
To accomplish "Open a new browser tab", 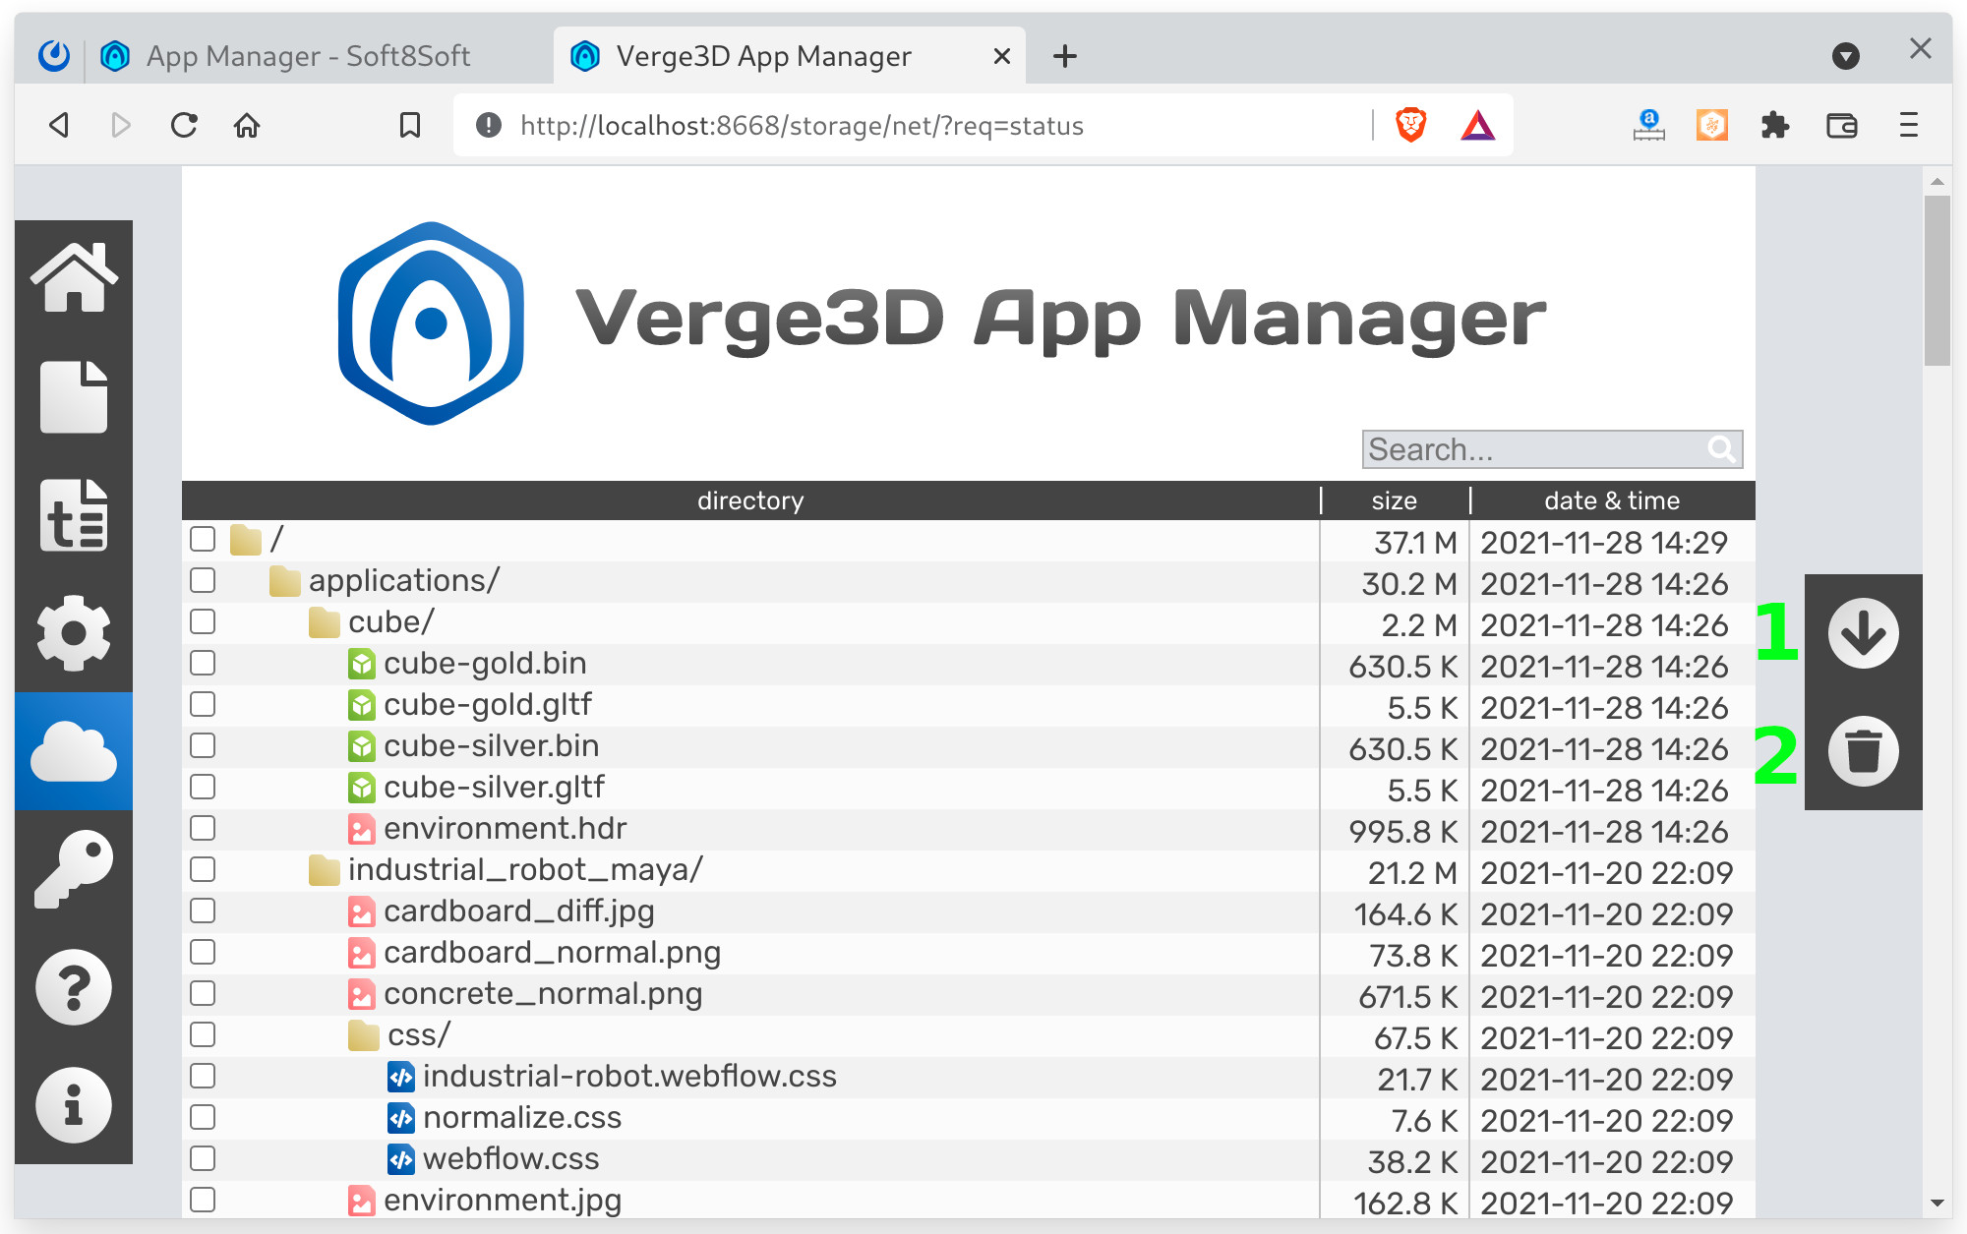I will (1064, 56).
